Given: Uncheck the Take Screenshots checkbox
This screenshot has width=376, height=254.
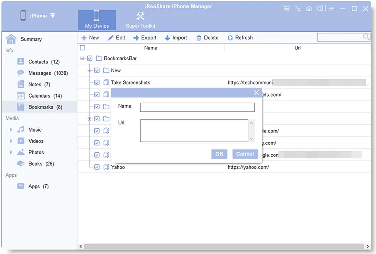Looking at the screenshot, I should click(97, 83).
